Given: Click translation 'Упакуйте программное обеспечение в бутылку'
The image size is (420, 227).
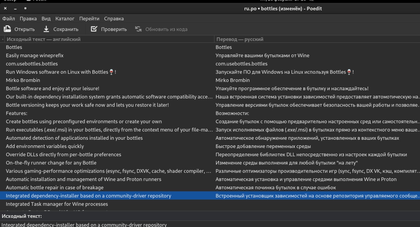Looking at the screenshot, I should pyautogui.click(x=292, y=88).
